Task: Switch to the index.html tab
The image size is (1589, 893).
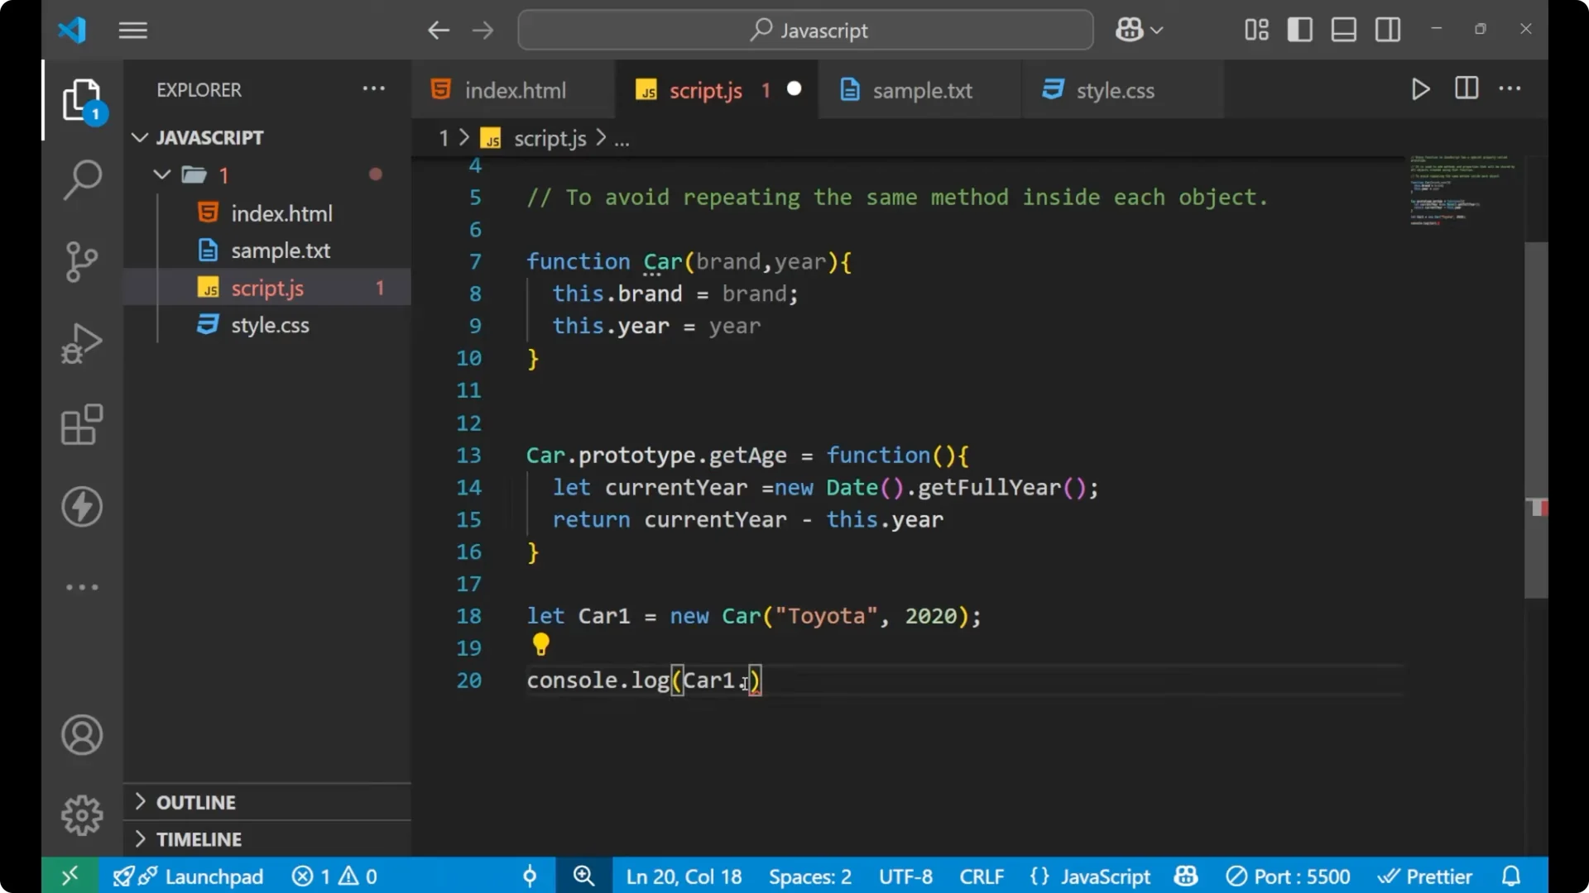Action: pos(513,89)
